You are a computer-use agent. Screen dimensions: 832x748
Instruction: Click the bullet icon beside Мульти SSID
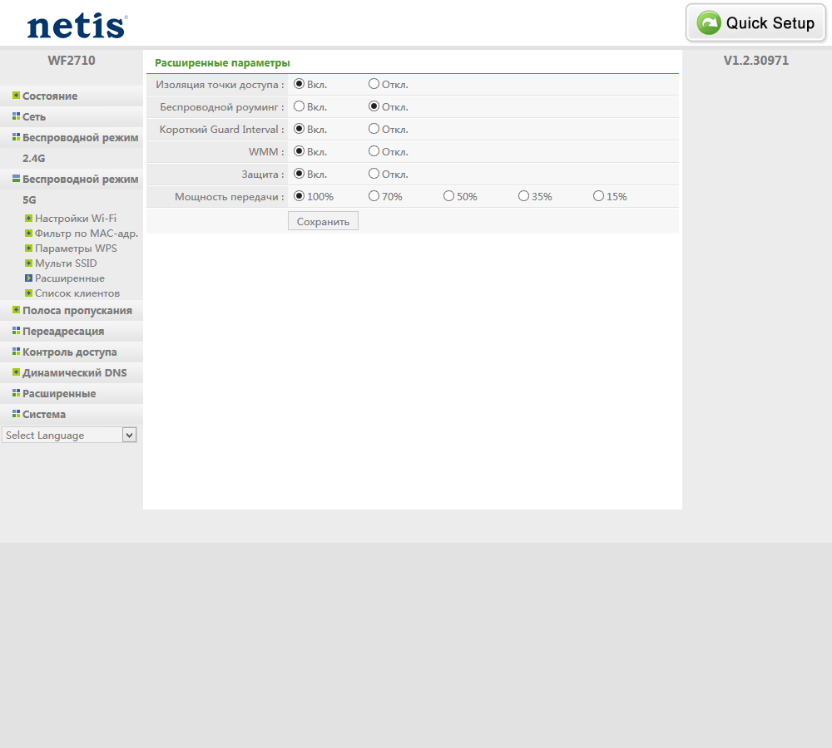click(28, 263)
